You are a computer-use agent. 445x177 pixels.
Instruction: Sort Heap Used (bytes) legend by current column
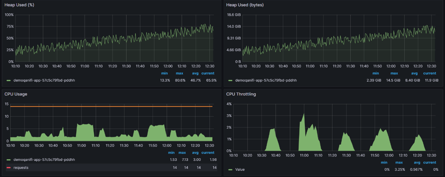pyautogui.click(x=430, y=73)
